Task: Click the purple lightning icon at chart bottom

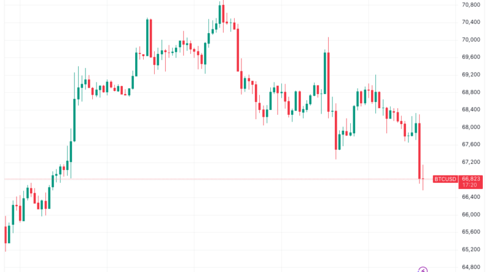Action: tap(422, 270)
